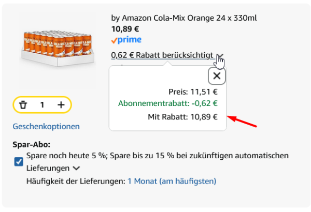The height and width of the screenshot is (212, 311).
Task: Open the Cola-Mix Orange product title
Action: click(x=184, y=19)
